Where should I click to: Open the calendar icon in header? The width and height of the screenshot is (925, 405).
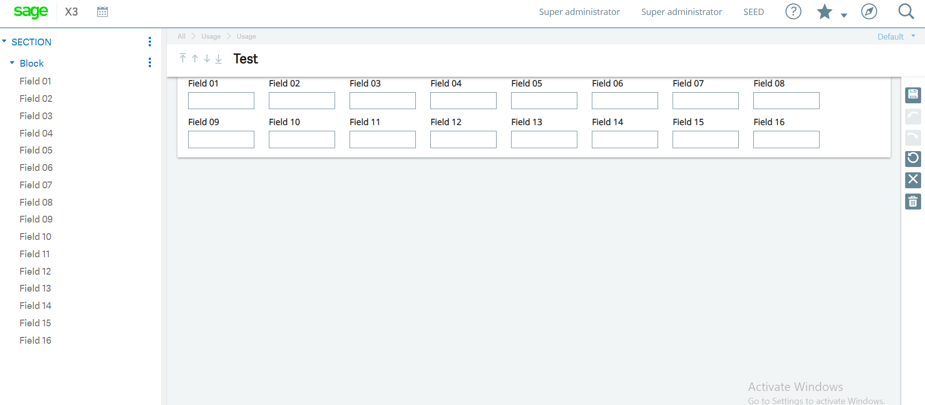click(x=103, y=12)
